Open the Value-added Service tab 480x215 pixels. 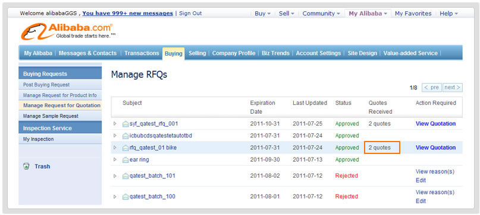click(410, 53)
